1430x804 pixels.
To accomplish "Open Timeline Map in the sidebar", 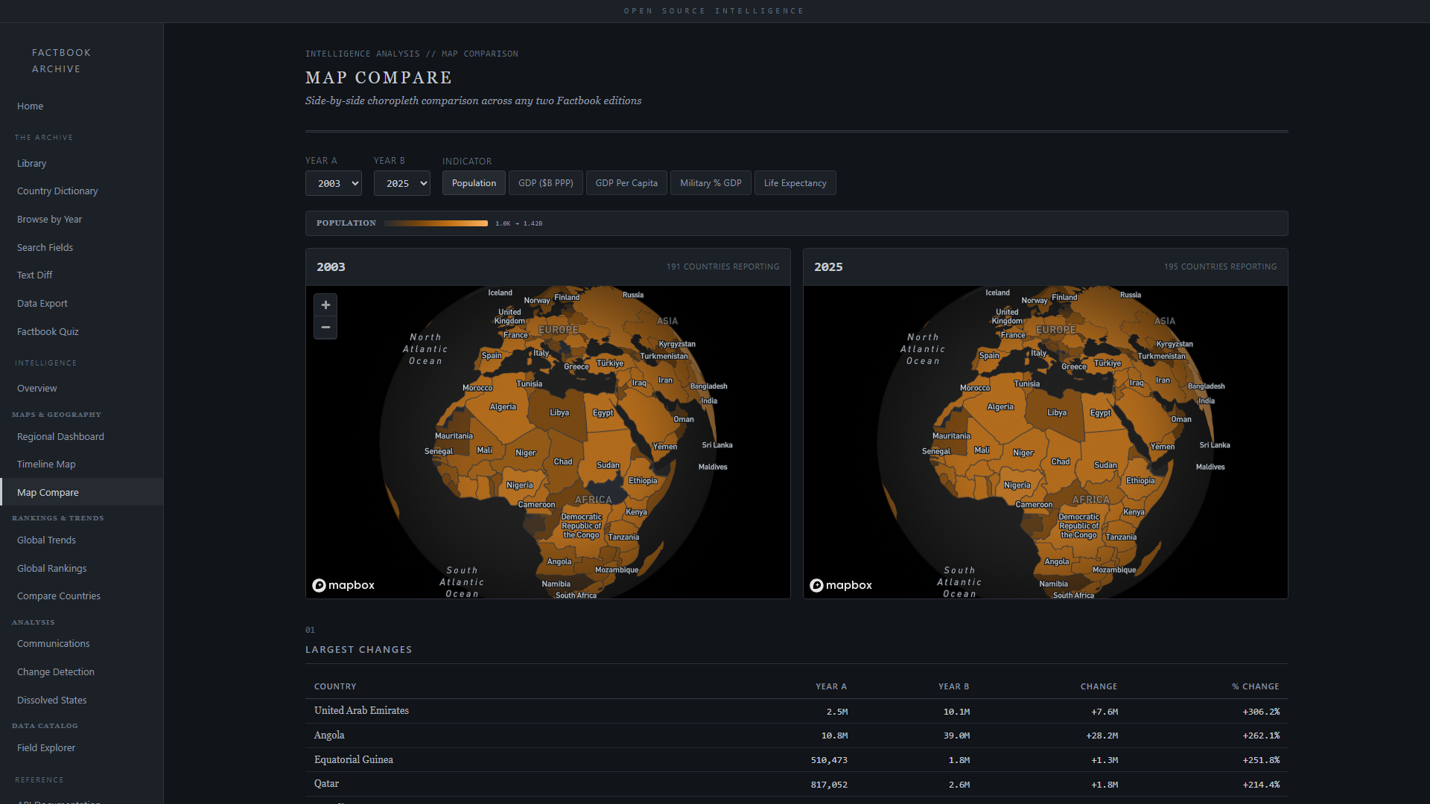I will coord(46,465).
